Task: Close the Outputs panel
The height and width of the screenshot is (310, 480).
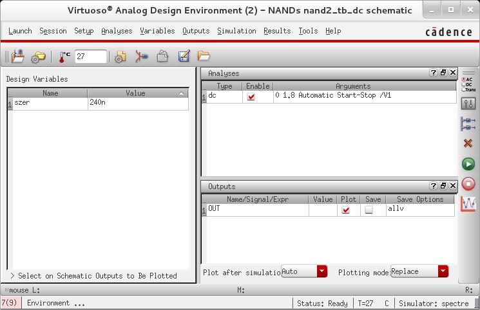Action: pyautogui.click(x=453, y=186)
